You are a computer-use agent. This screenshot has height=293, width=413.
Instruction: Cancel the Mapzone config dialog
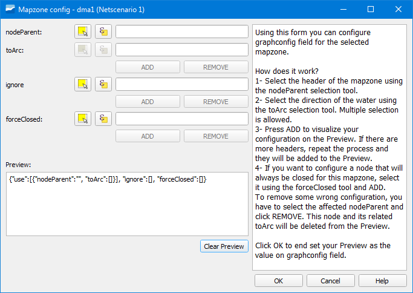(330, 281)
